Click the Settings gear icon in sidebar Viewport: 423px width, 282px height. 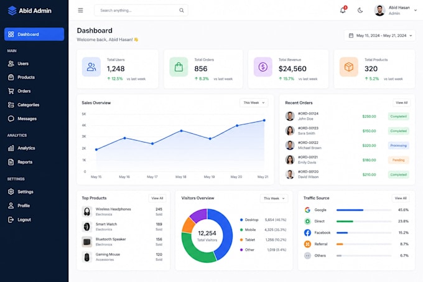click(11, 192)
